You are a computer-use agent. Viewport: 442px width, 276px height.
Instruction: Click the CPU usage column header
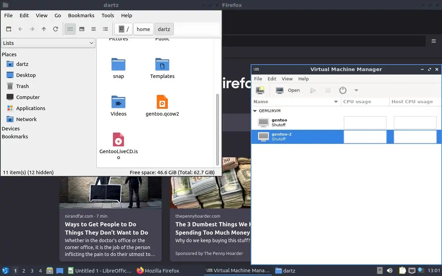tap(365, 102)
